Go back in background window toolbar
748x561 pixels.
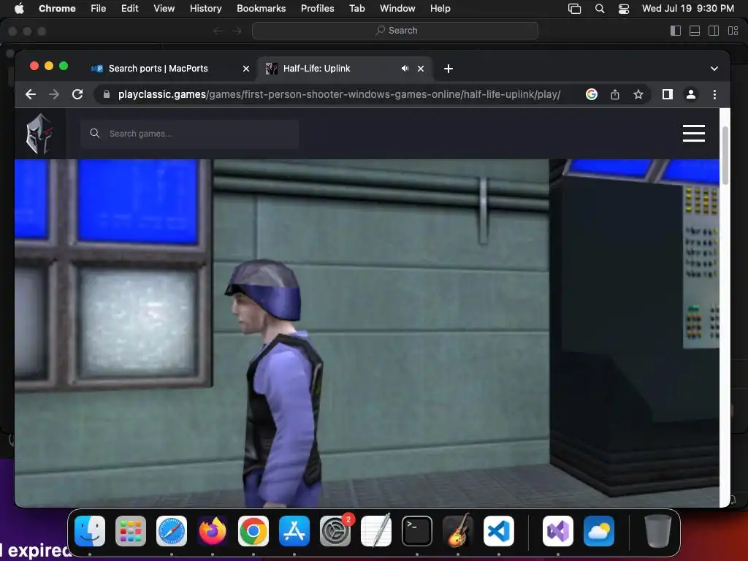[218, 31]
